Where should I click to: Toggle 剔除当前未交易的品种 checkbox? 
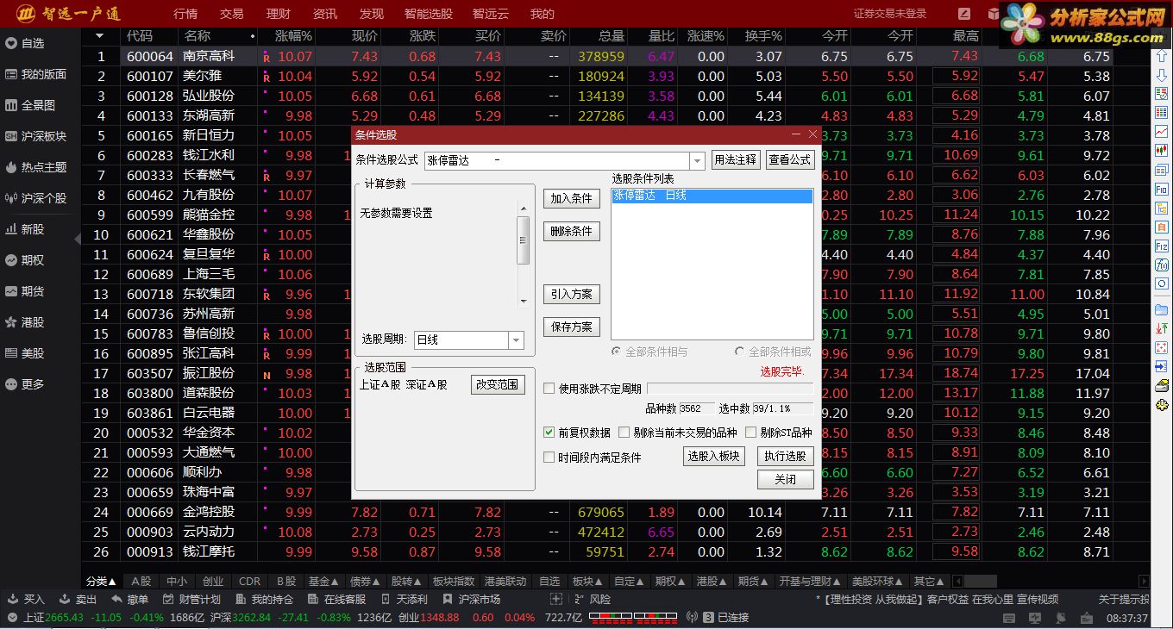624,433
